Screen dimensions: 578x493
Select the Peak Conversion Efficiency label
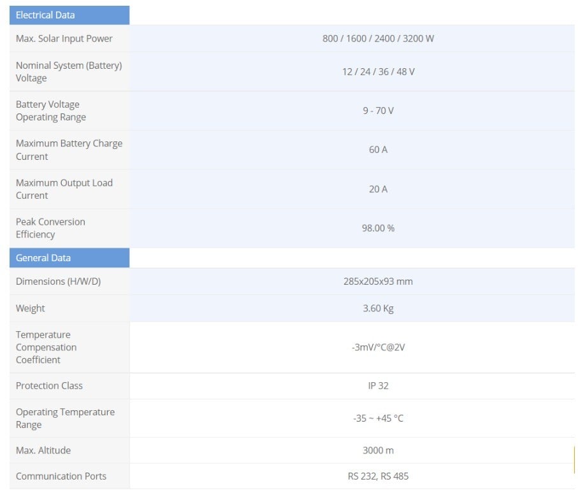(x=50, y=228)
